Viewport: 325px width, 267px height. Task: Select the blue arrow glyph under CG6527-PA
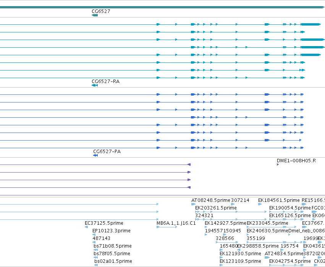point(95,155)
